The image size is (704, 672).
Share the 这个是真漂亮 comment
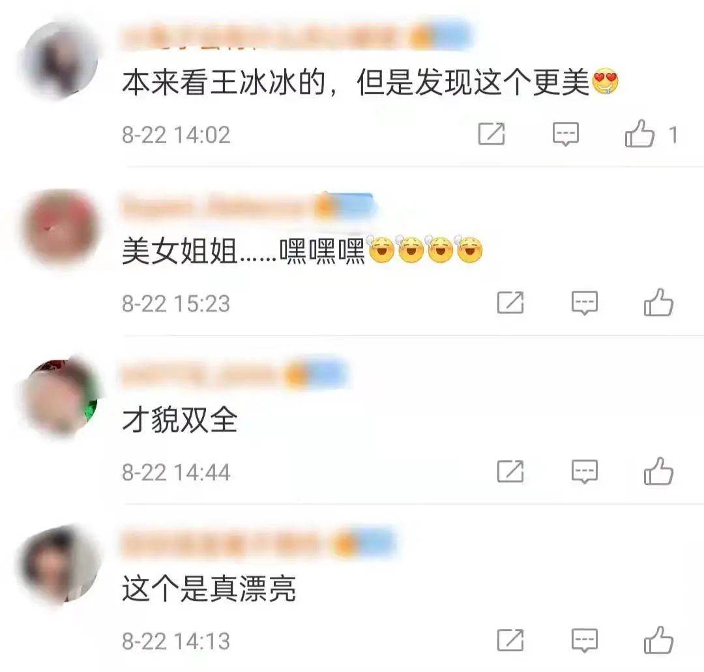pos(510,640)
